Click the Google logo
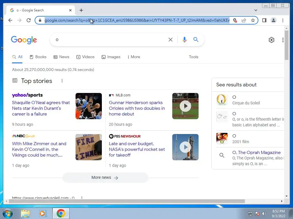293x219 pixels. [24, 40]
